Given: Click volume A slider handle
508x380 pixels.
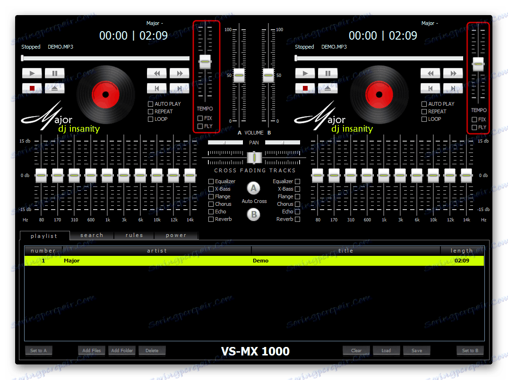Looking at the screenshot, I should click(x=239, y=76).
